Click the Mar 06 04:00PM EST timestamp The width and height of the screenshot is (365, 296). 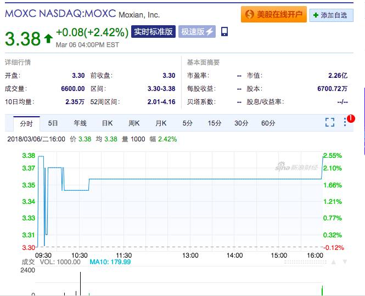point(87,44)
